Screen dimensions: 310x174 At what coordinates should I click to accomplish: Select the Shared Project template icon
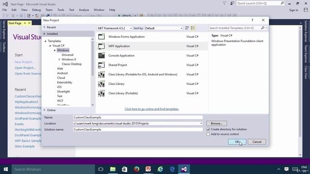click(101, 65)
